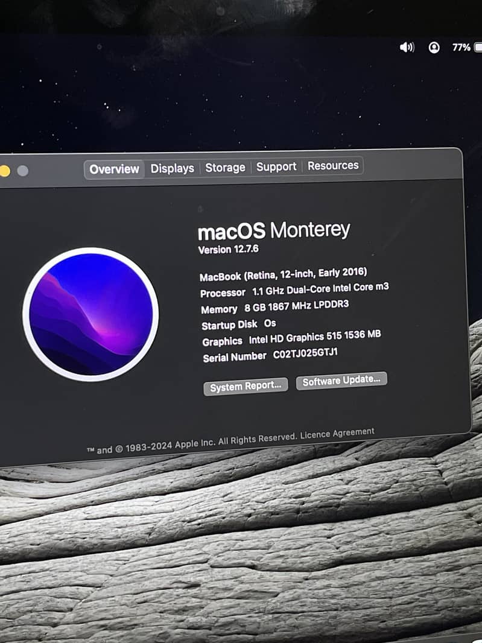Open the Storage tab
The width and height of the screenshot is (482, 643).
coord(225,167)
